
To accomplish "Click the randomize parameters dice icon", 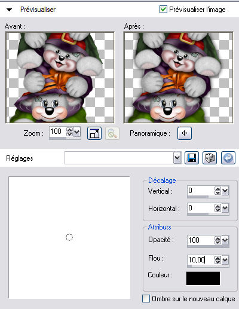I will coord(210,158).
